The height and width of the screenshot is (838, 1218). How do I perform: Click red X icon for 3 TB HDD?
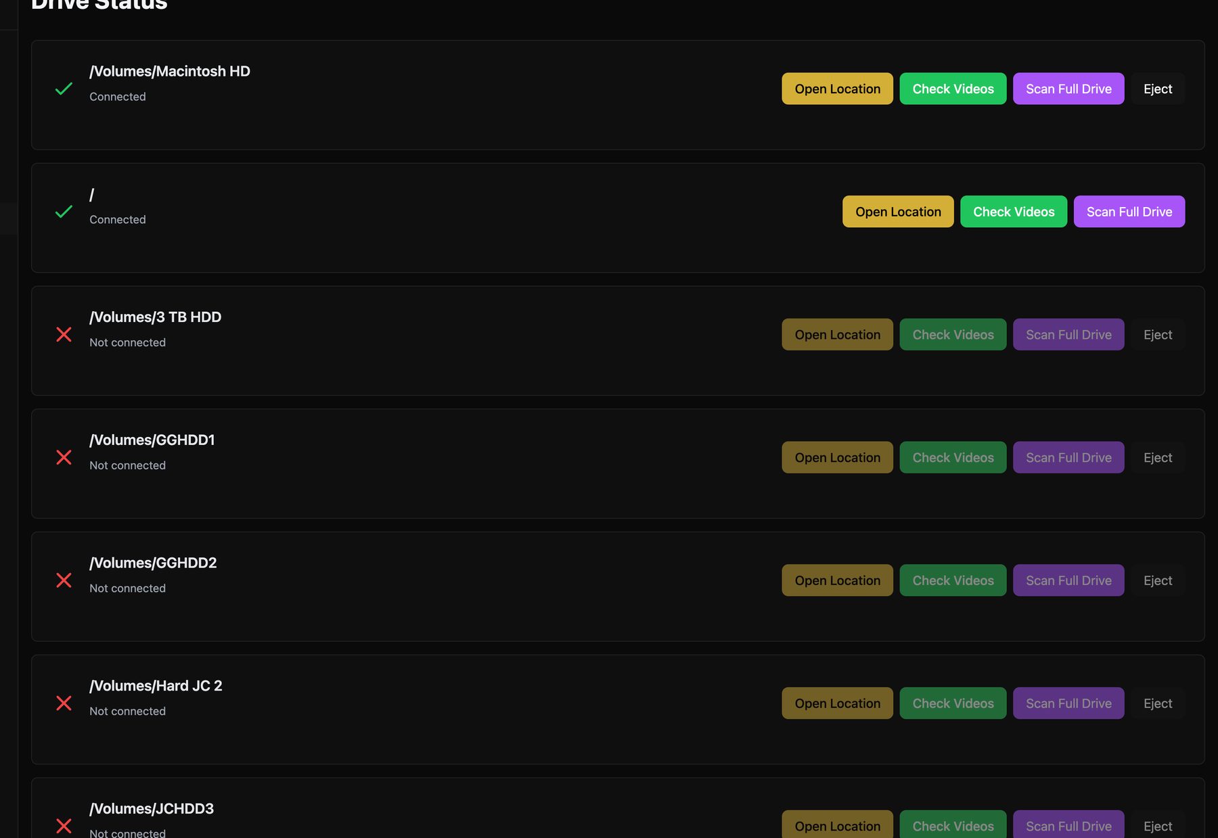(64, 335)
